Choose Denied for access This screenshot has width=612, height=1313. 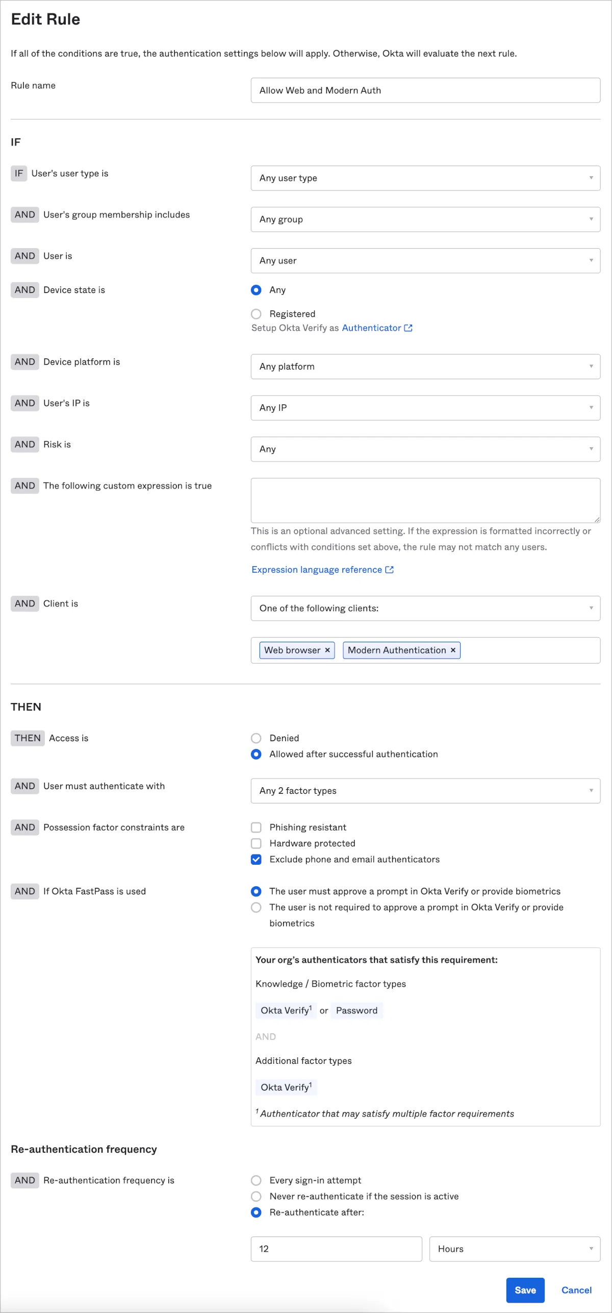256,738
